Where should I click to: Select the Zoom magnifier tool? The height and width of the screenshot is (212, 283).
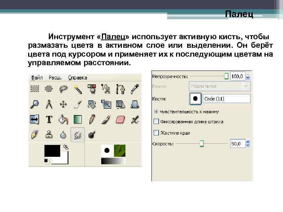[35, 104]
